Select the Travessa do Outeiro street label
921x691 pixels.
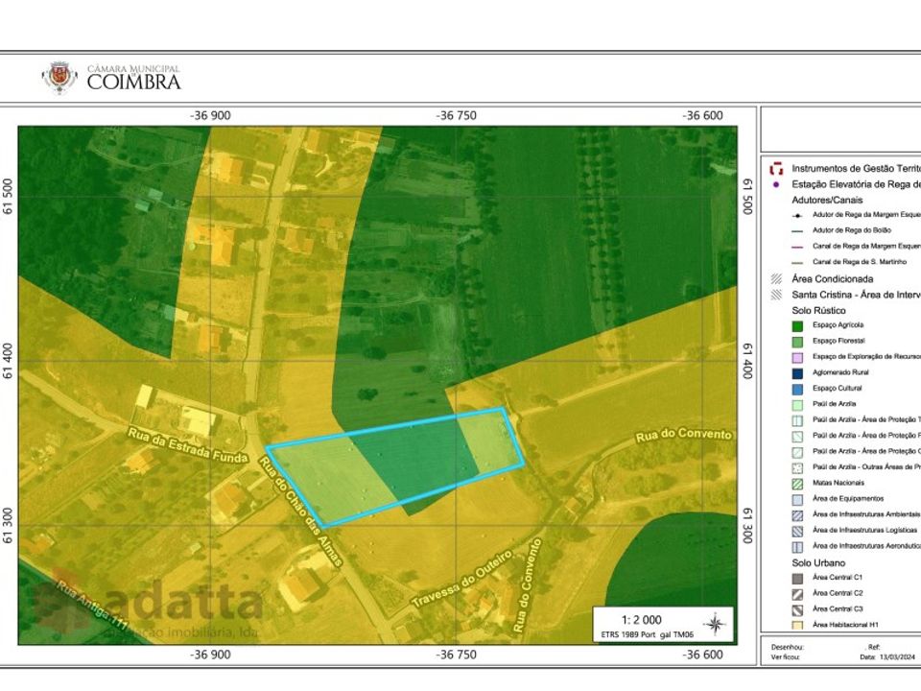click(x=461, y=580)
